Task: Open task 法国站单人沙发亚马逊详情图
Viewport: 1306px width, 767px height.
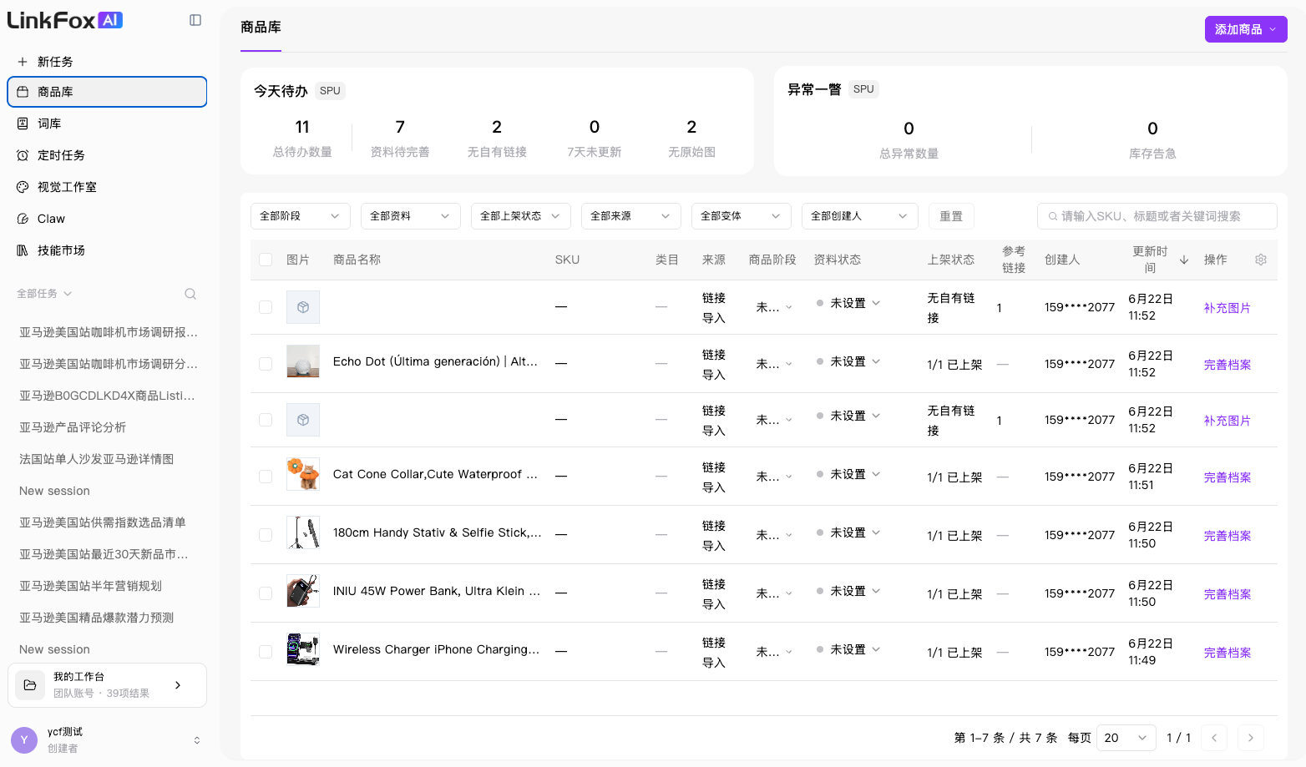Action: pos(97,459)
